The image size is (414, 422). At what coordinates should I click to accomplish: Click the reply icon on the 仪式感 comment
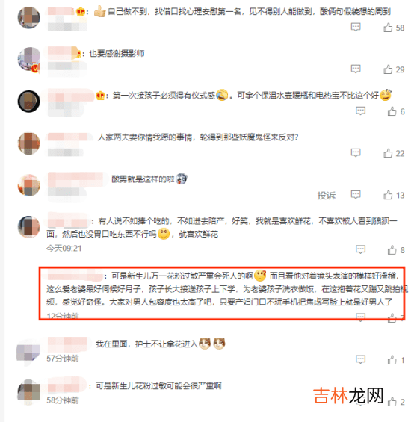click(360, 111)
